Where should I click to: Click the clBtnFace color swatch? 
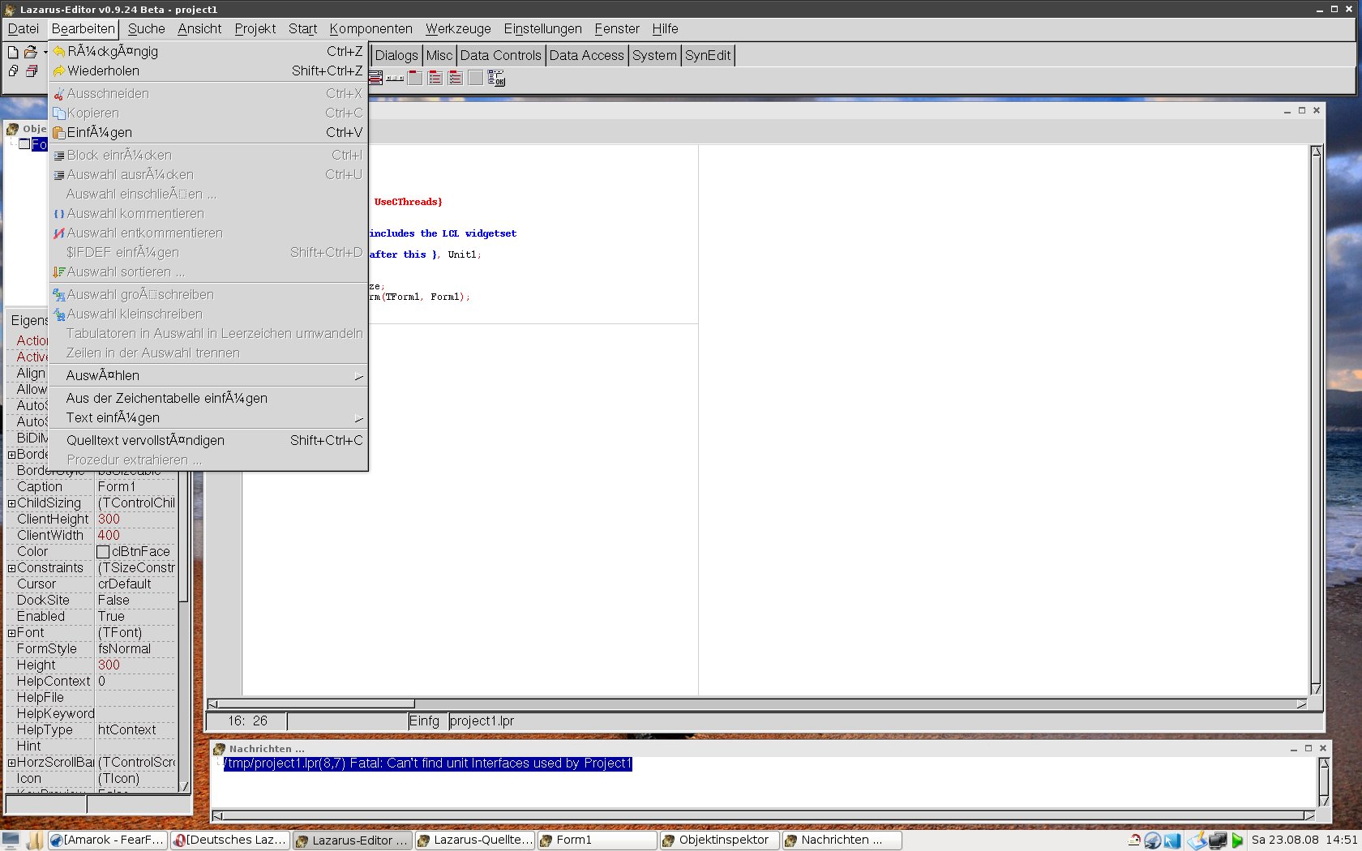pos(103,552)
